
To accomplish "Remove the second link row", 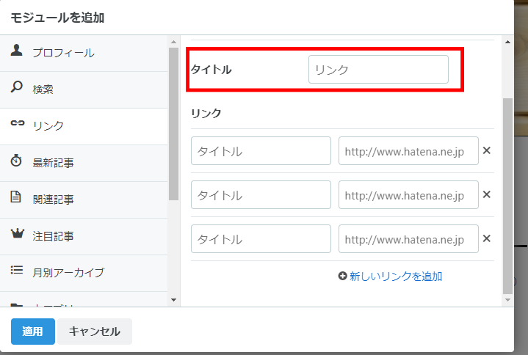I will (487, 194).
